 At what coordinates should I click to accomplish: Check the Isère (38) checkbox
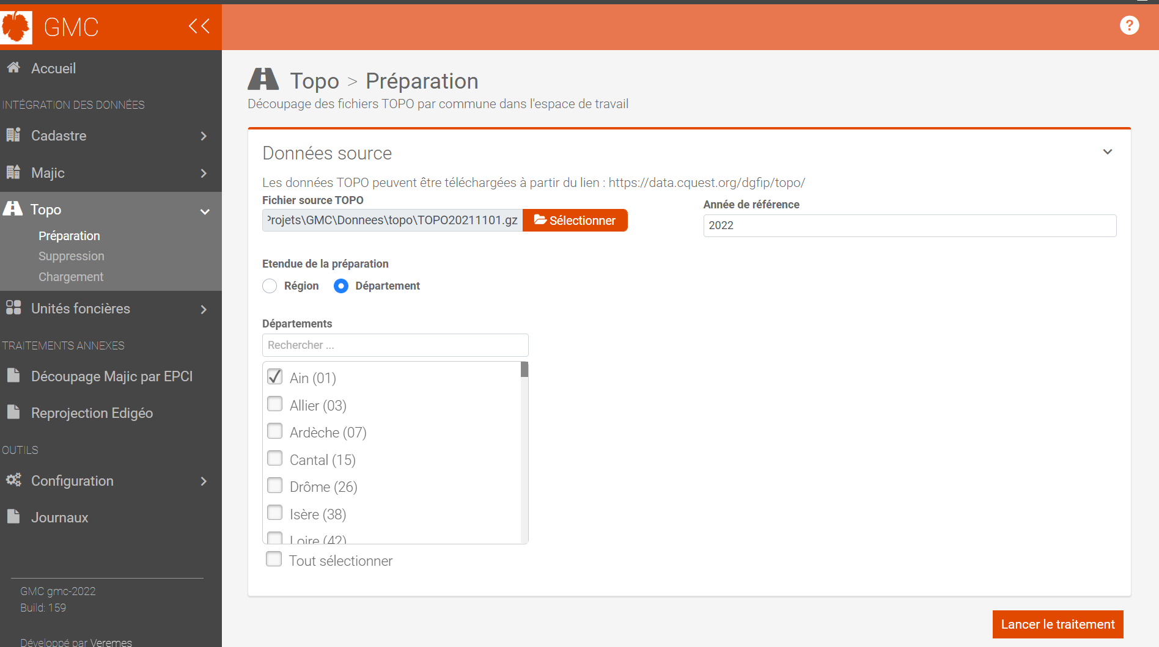click(275, 513)
